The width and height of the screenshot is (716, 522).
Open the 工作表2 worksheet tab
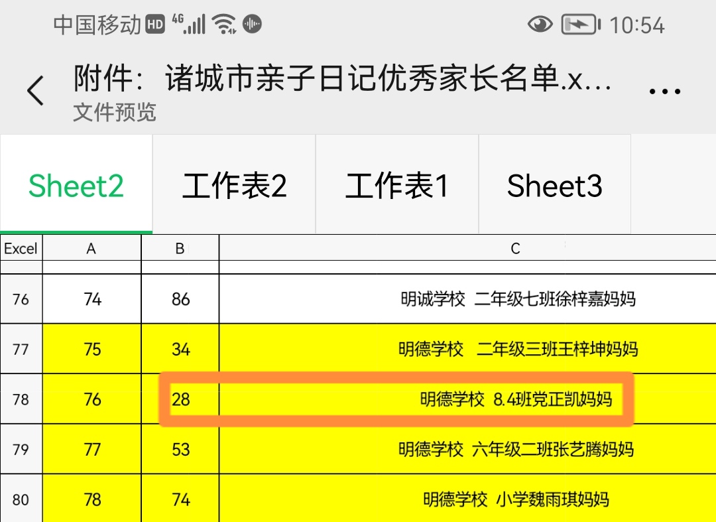(233, 186)
